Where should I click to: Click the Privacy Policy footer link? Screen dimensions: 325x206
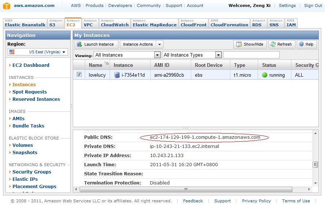click(x=256, y=201)
